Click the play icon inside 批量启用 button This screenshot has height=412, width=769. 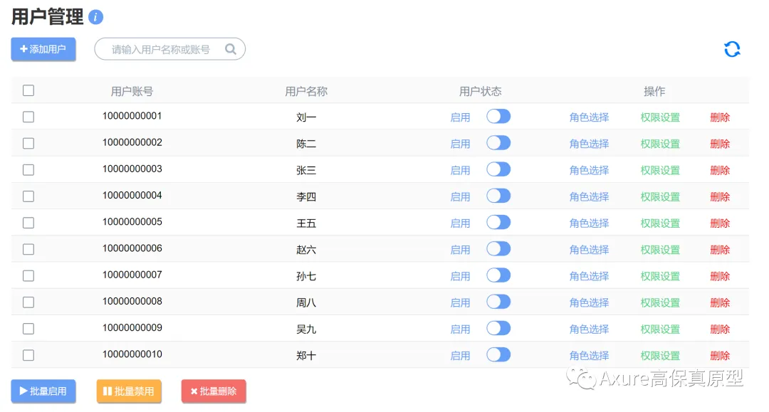(22, 391)
